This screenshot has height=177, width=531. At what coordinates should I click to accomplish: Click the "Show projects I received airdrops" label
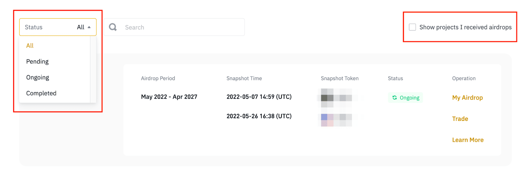[x=465, y=27]
